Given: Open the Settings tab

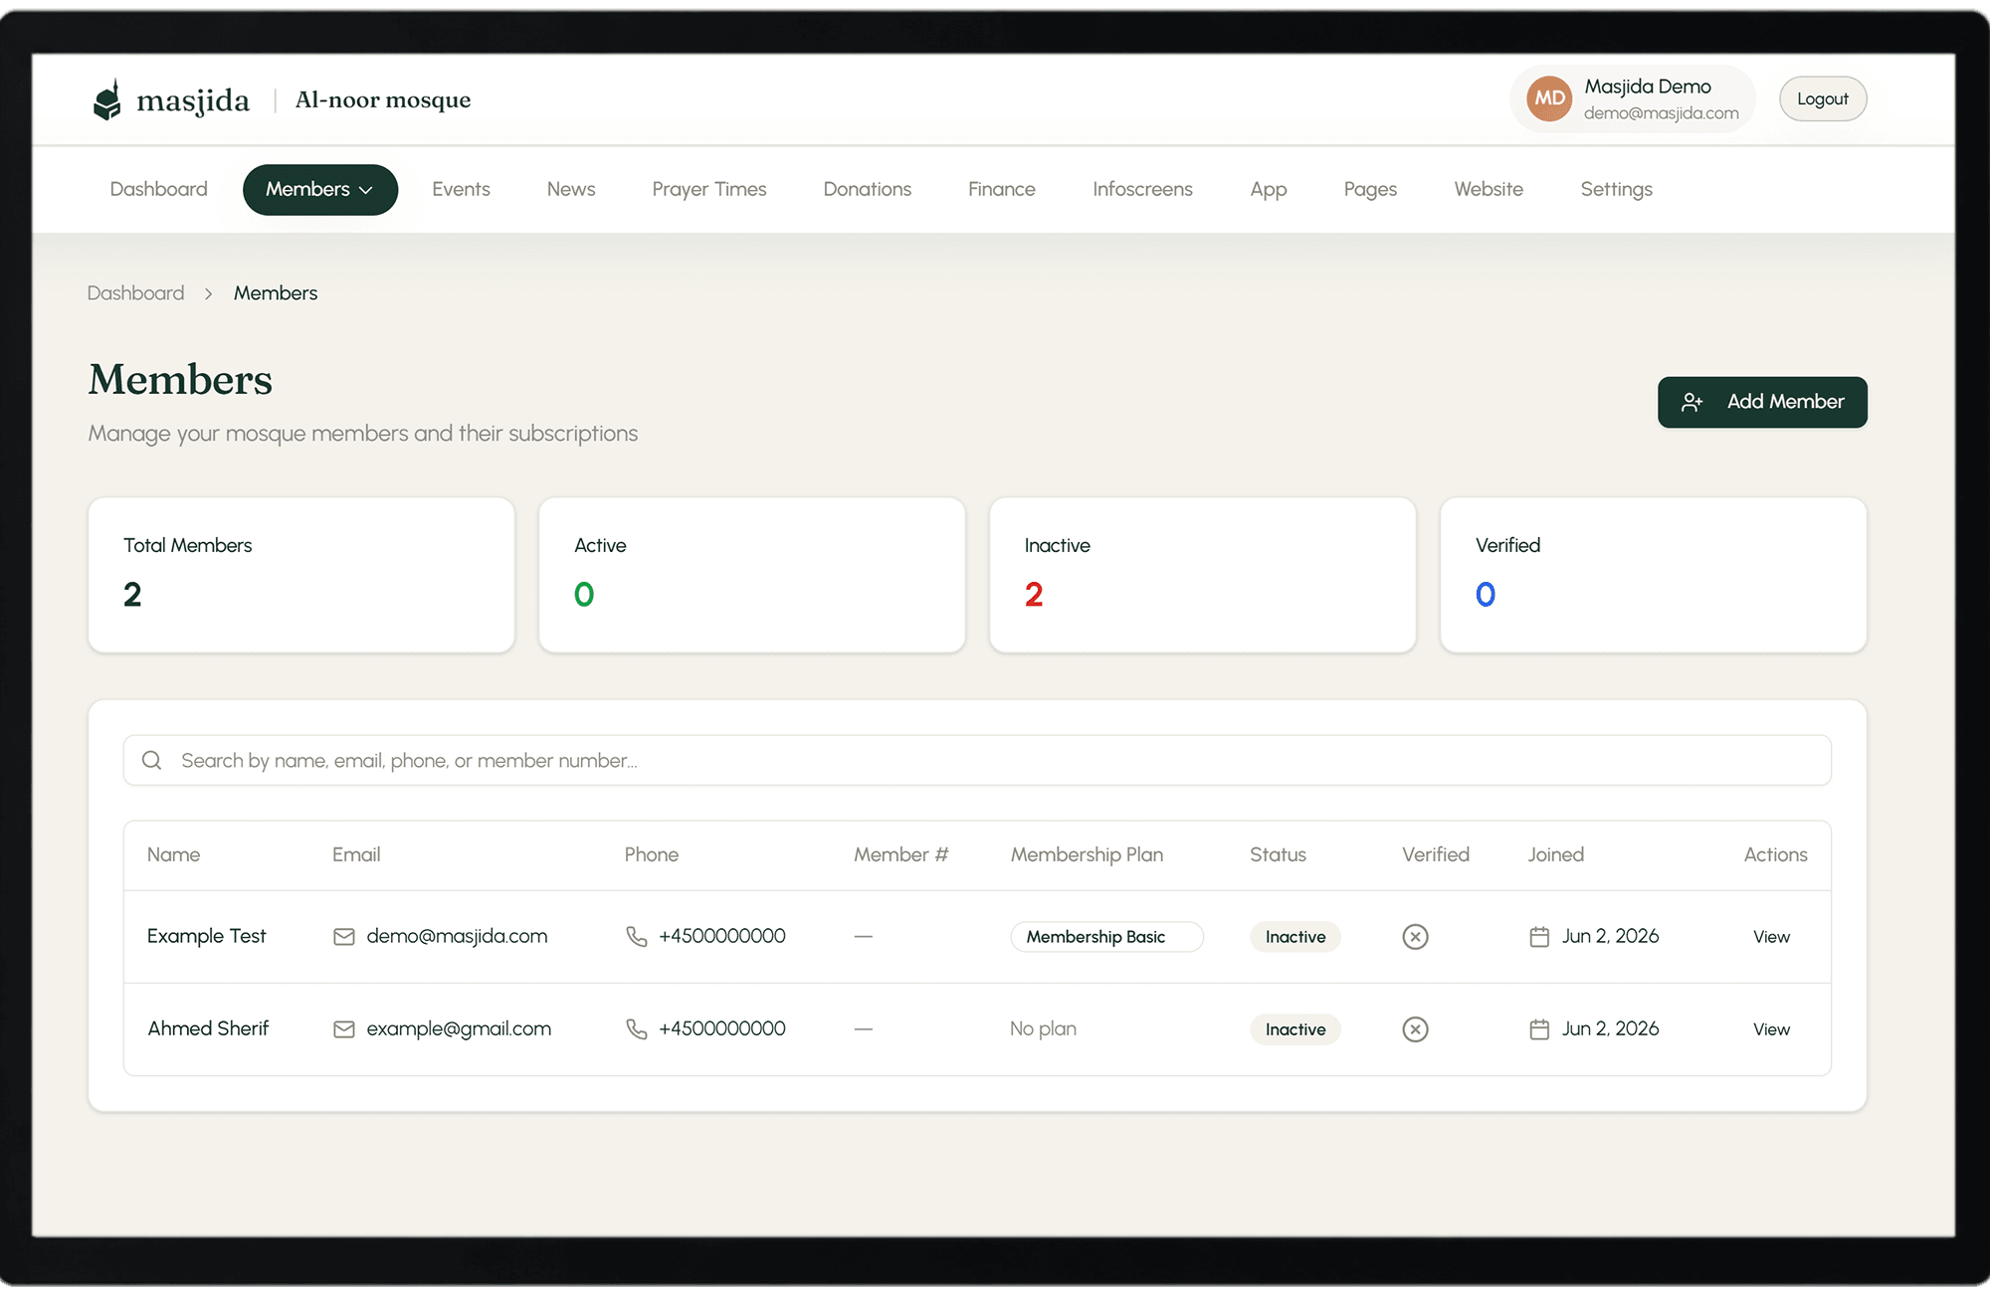Looking at the screenshot, I should point(1616,189).
